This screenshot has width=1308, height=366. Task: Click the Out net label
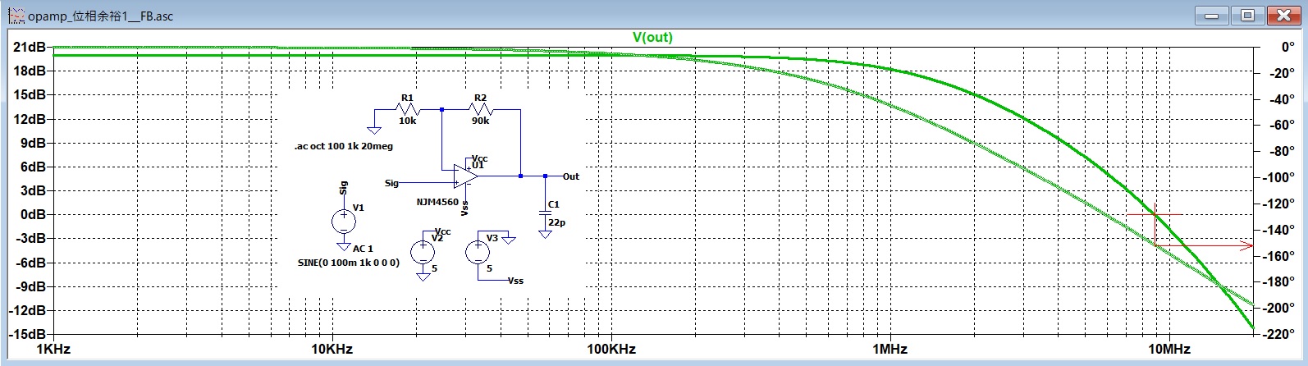click(571, 176)
